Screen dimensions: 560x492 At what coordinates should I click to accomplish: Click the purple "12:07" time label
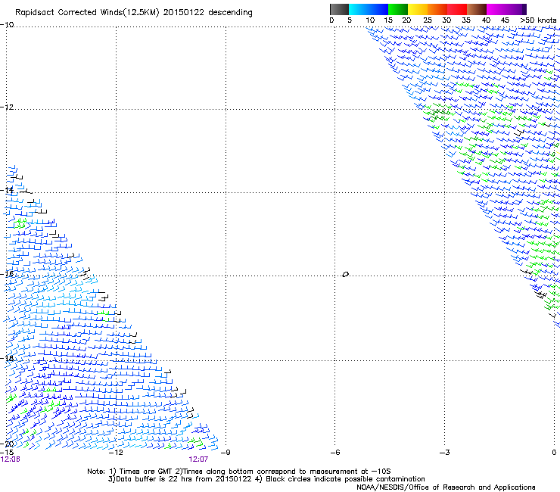click(x=198, y=459)
